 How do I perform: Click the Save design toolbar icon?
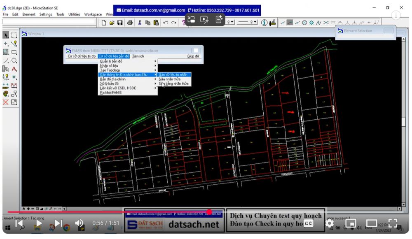pos(120,23)
